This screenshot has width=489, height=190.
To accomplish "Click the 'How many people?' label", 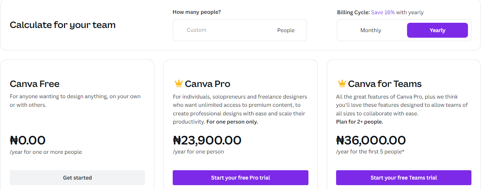I will click(197, 12).
